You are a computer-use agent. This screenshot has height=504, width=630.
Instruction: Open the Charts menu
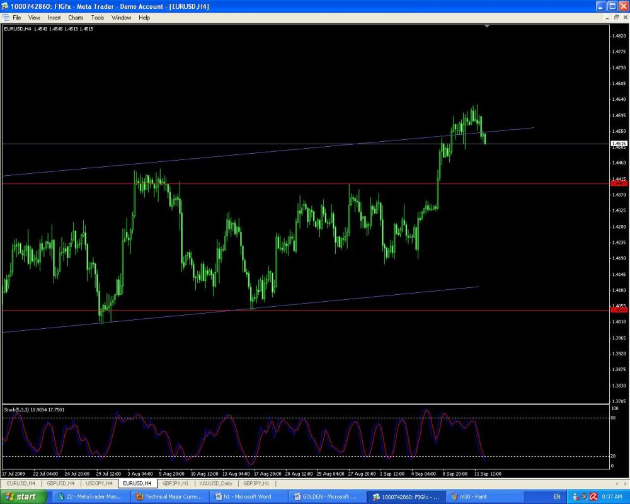coord(76,18)
